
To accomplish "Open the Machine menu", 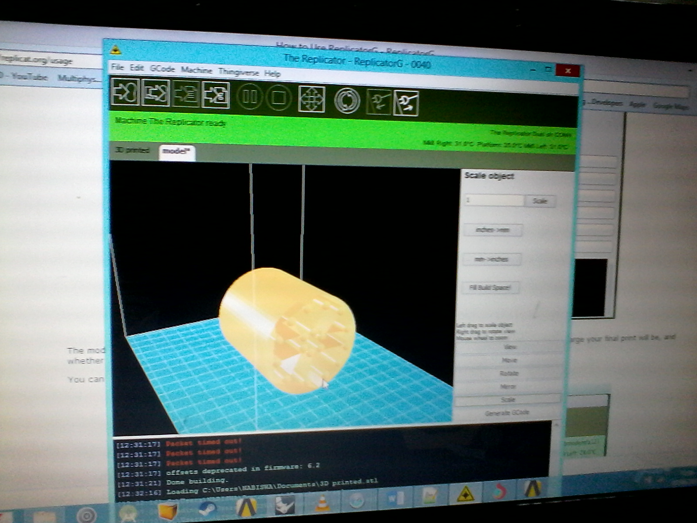I will pos(196,70).
